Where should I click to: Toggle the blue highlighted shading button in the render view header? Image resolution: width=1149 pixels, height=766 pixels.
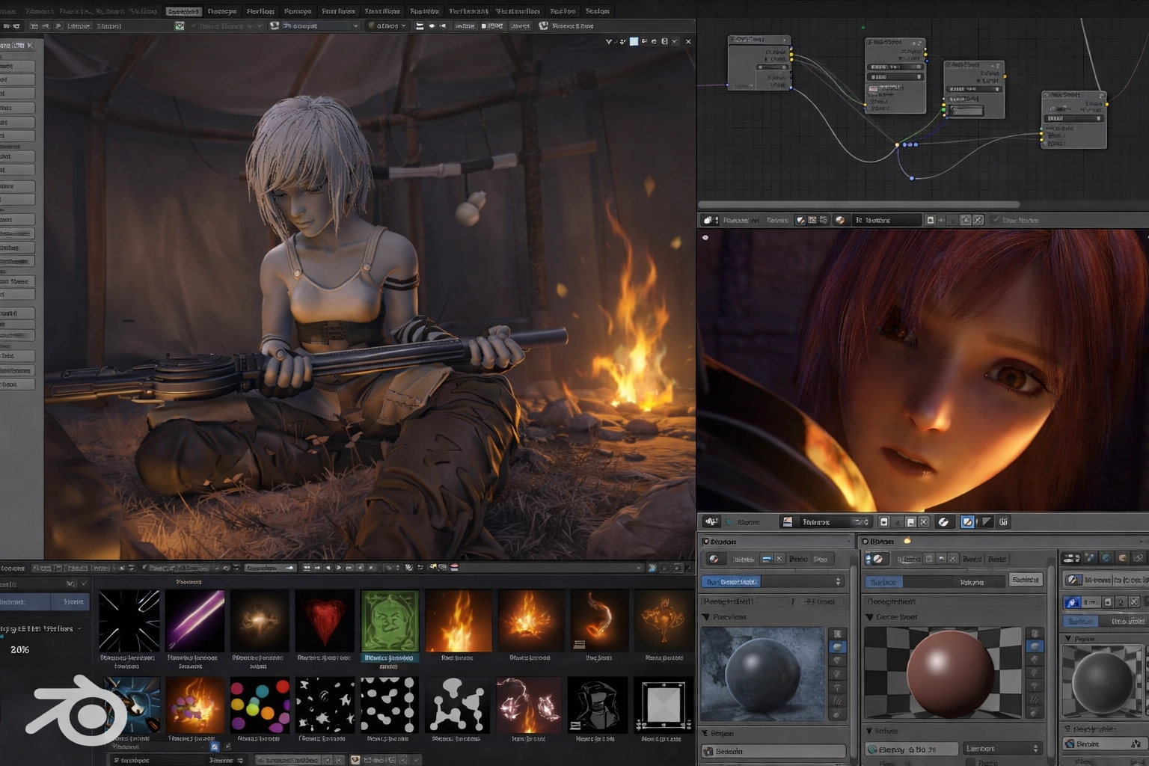coord(967,522)
